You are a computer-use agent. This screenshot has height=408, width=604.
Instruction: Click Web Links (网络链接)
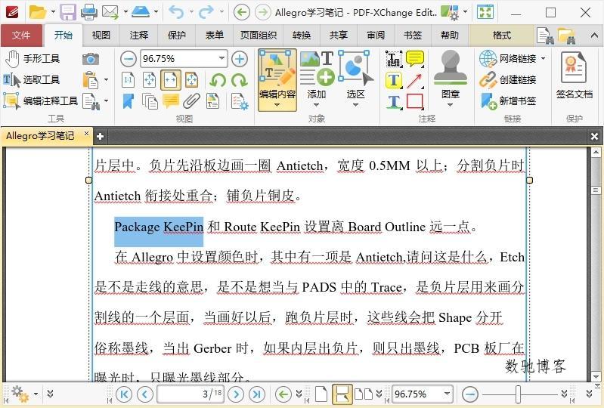[509, 59]
